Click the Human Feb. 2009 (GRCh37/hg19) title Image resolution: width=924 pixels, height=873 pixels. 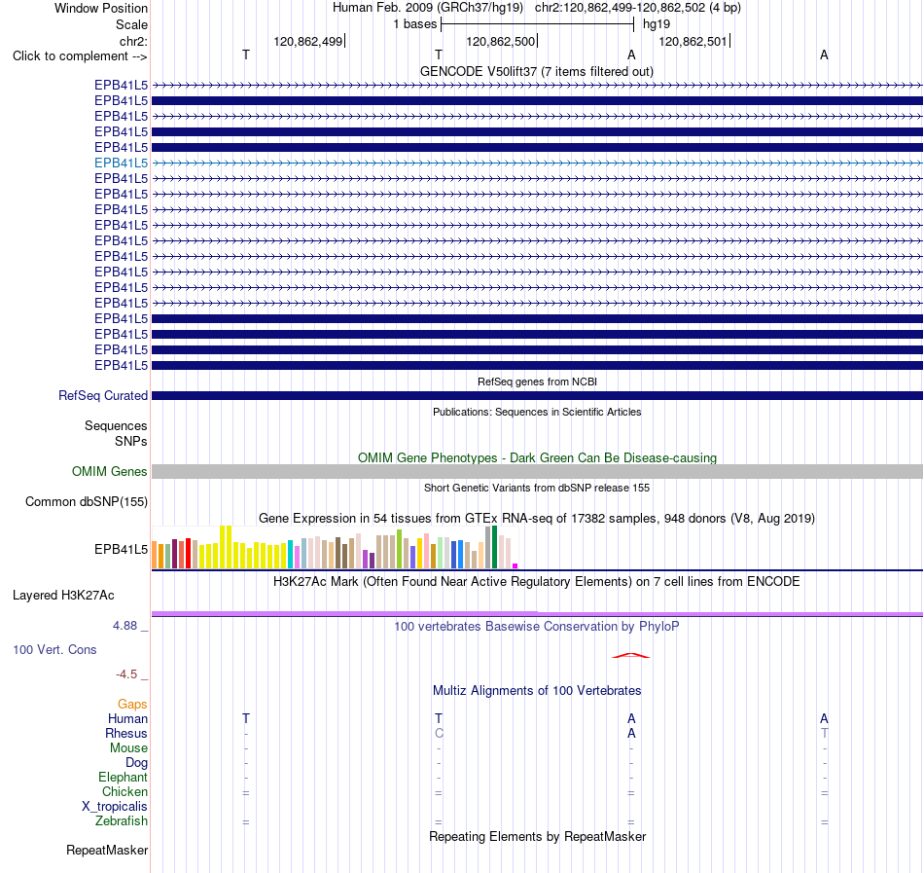(428, 8)
